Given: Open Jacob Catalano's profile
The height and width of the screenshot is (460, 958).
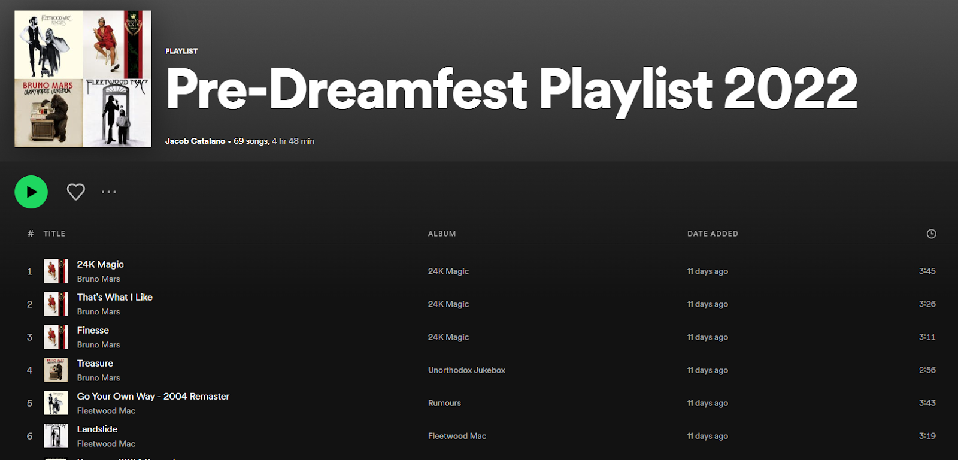Looking at the screenshot, I should [195, 141].
